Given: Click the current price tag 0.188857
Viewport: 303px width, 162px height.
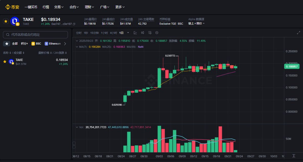Looking at the screenshot, I should click(x=292, y=67).
